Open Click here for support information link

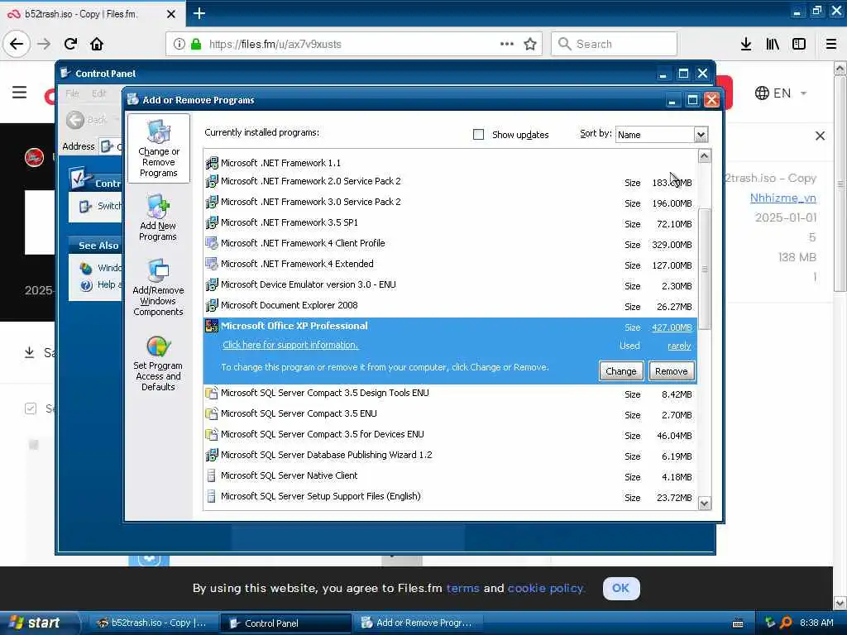[290, 345]
